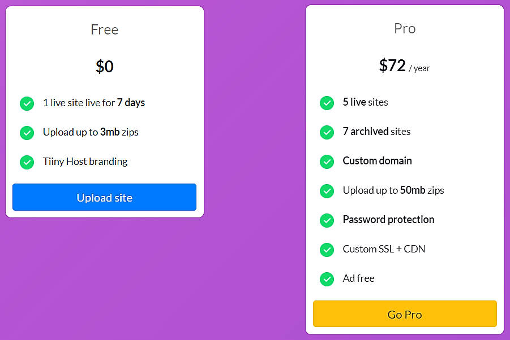510x340 pixels.
Task: Select the "Free" plan heading
Action: coord(104,29)
